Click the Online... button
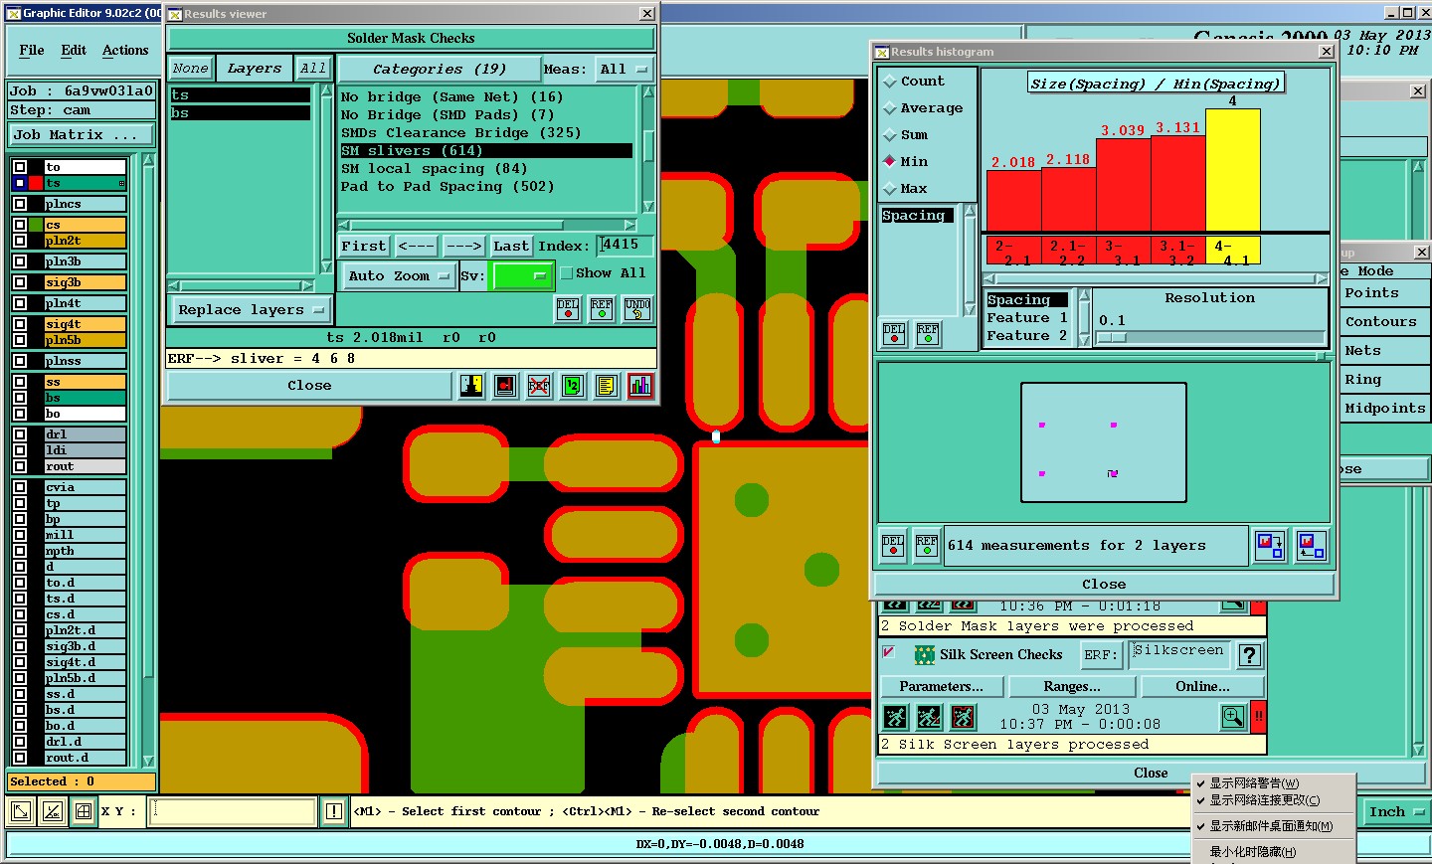1432x864 pixels. point(1202,686)
